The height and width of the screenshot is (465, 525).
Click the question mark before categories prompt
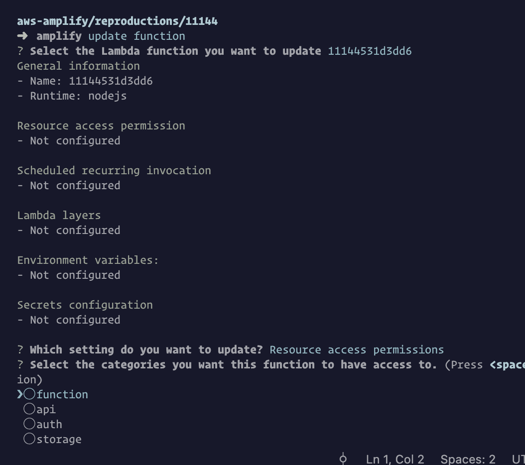point(20,364)
